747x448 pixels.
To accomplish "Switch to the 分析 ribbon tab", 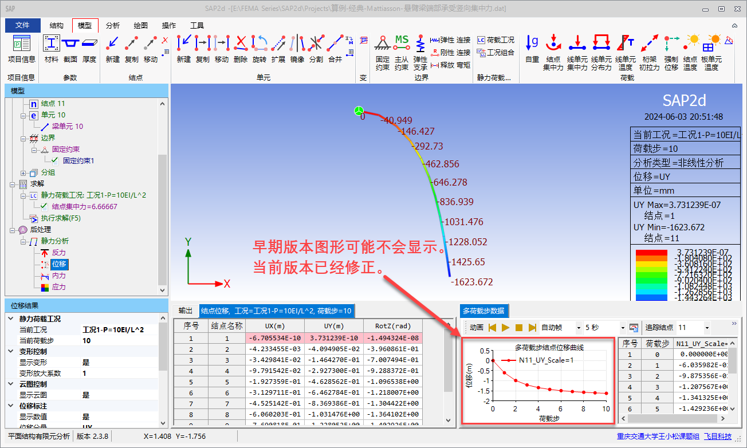I will pyautogui.click(x=113, y=26).
